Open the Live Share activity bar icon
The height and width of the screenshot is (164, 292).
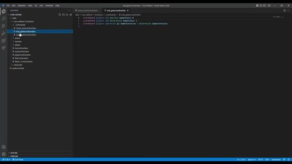coord(4,48)
